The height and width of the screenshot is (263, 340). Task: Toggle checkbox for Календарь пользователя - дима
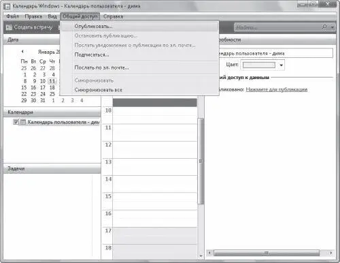click(x=16, y=122)
